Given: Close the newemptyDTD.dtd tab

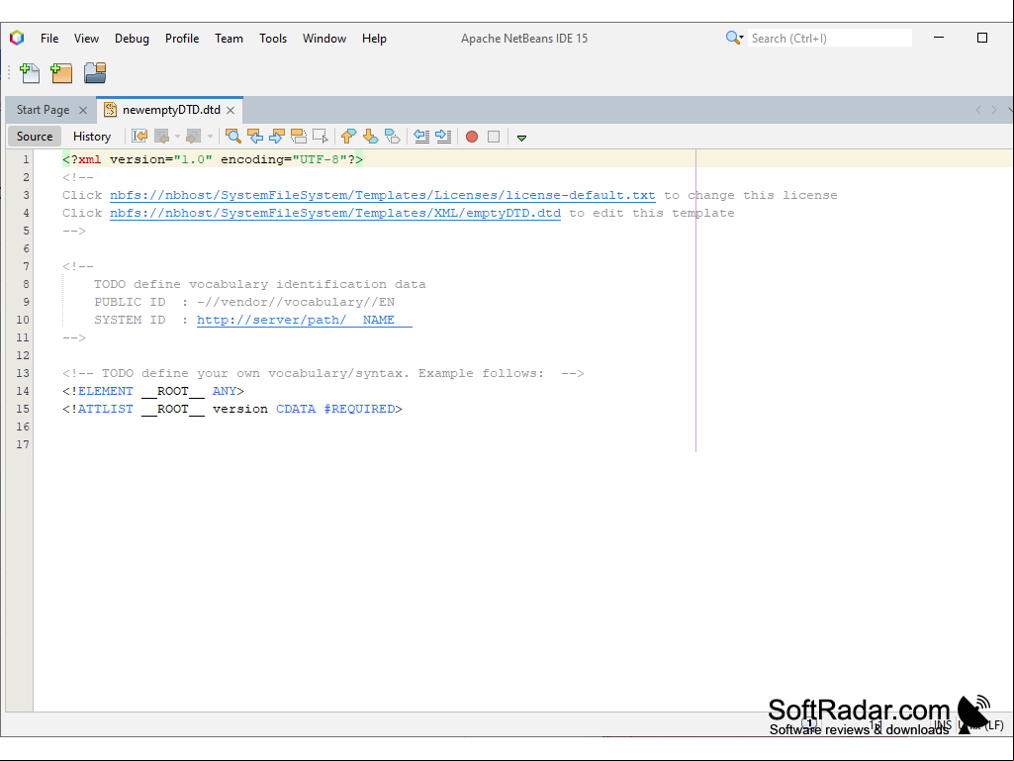Looking at the screenshot, I should [x=230, y=111].
